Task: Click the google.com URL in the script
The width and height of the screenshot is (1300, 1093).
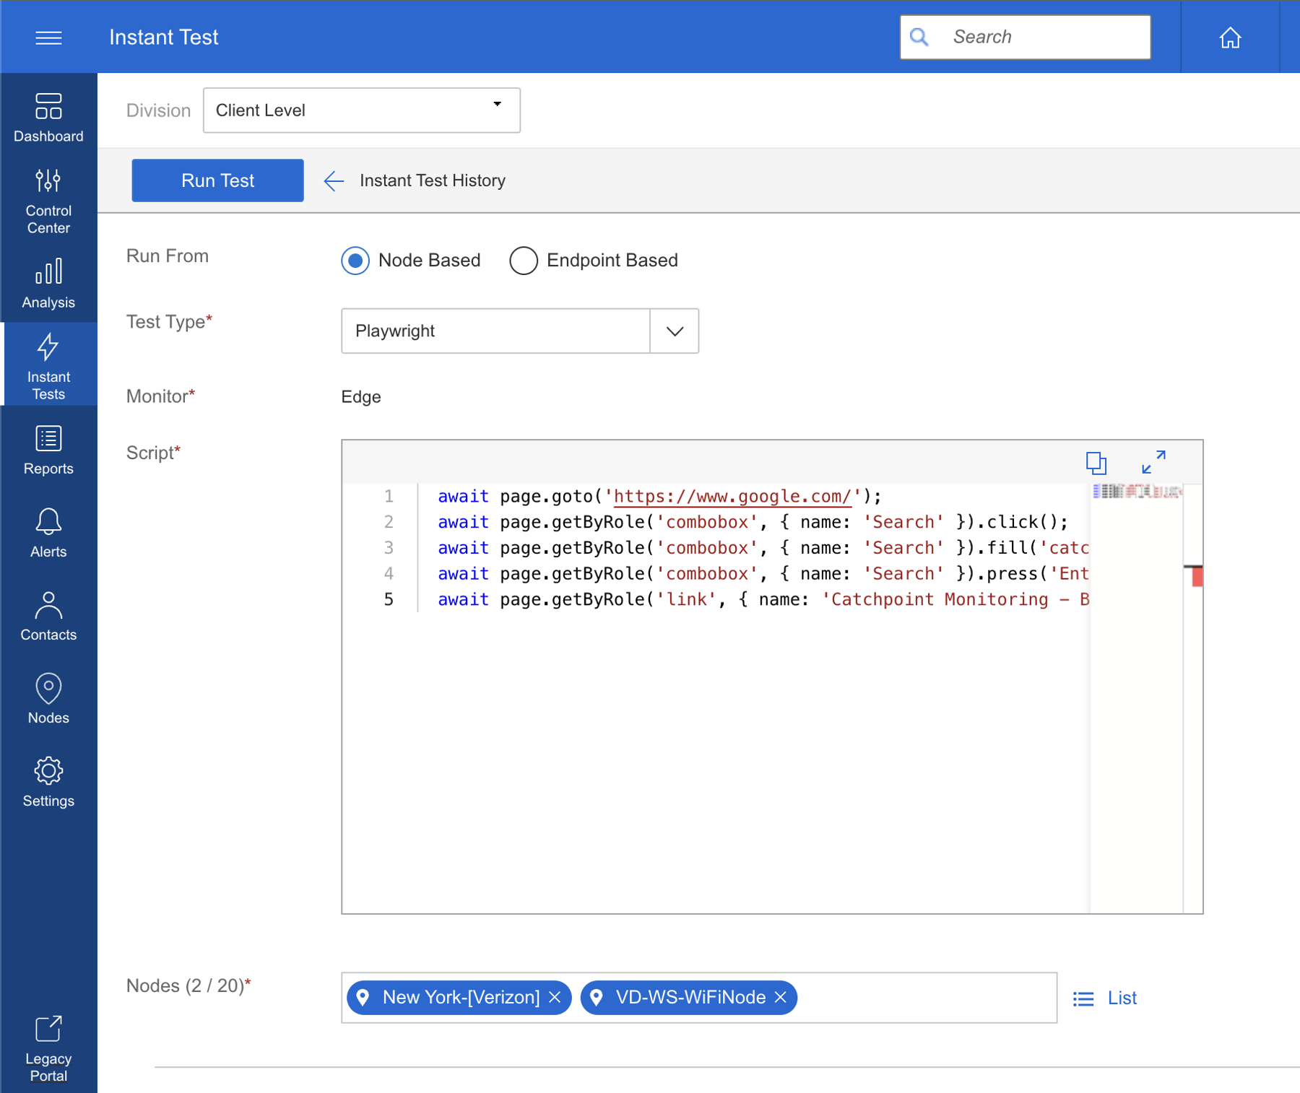Action: (732, 497)
